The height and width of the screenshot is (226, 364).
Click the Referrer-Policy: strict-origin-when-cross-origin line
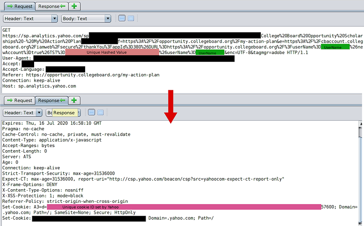65,201
